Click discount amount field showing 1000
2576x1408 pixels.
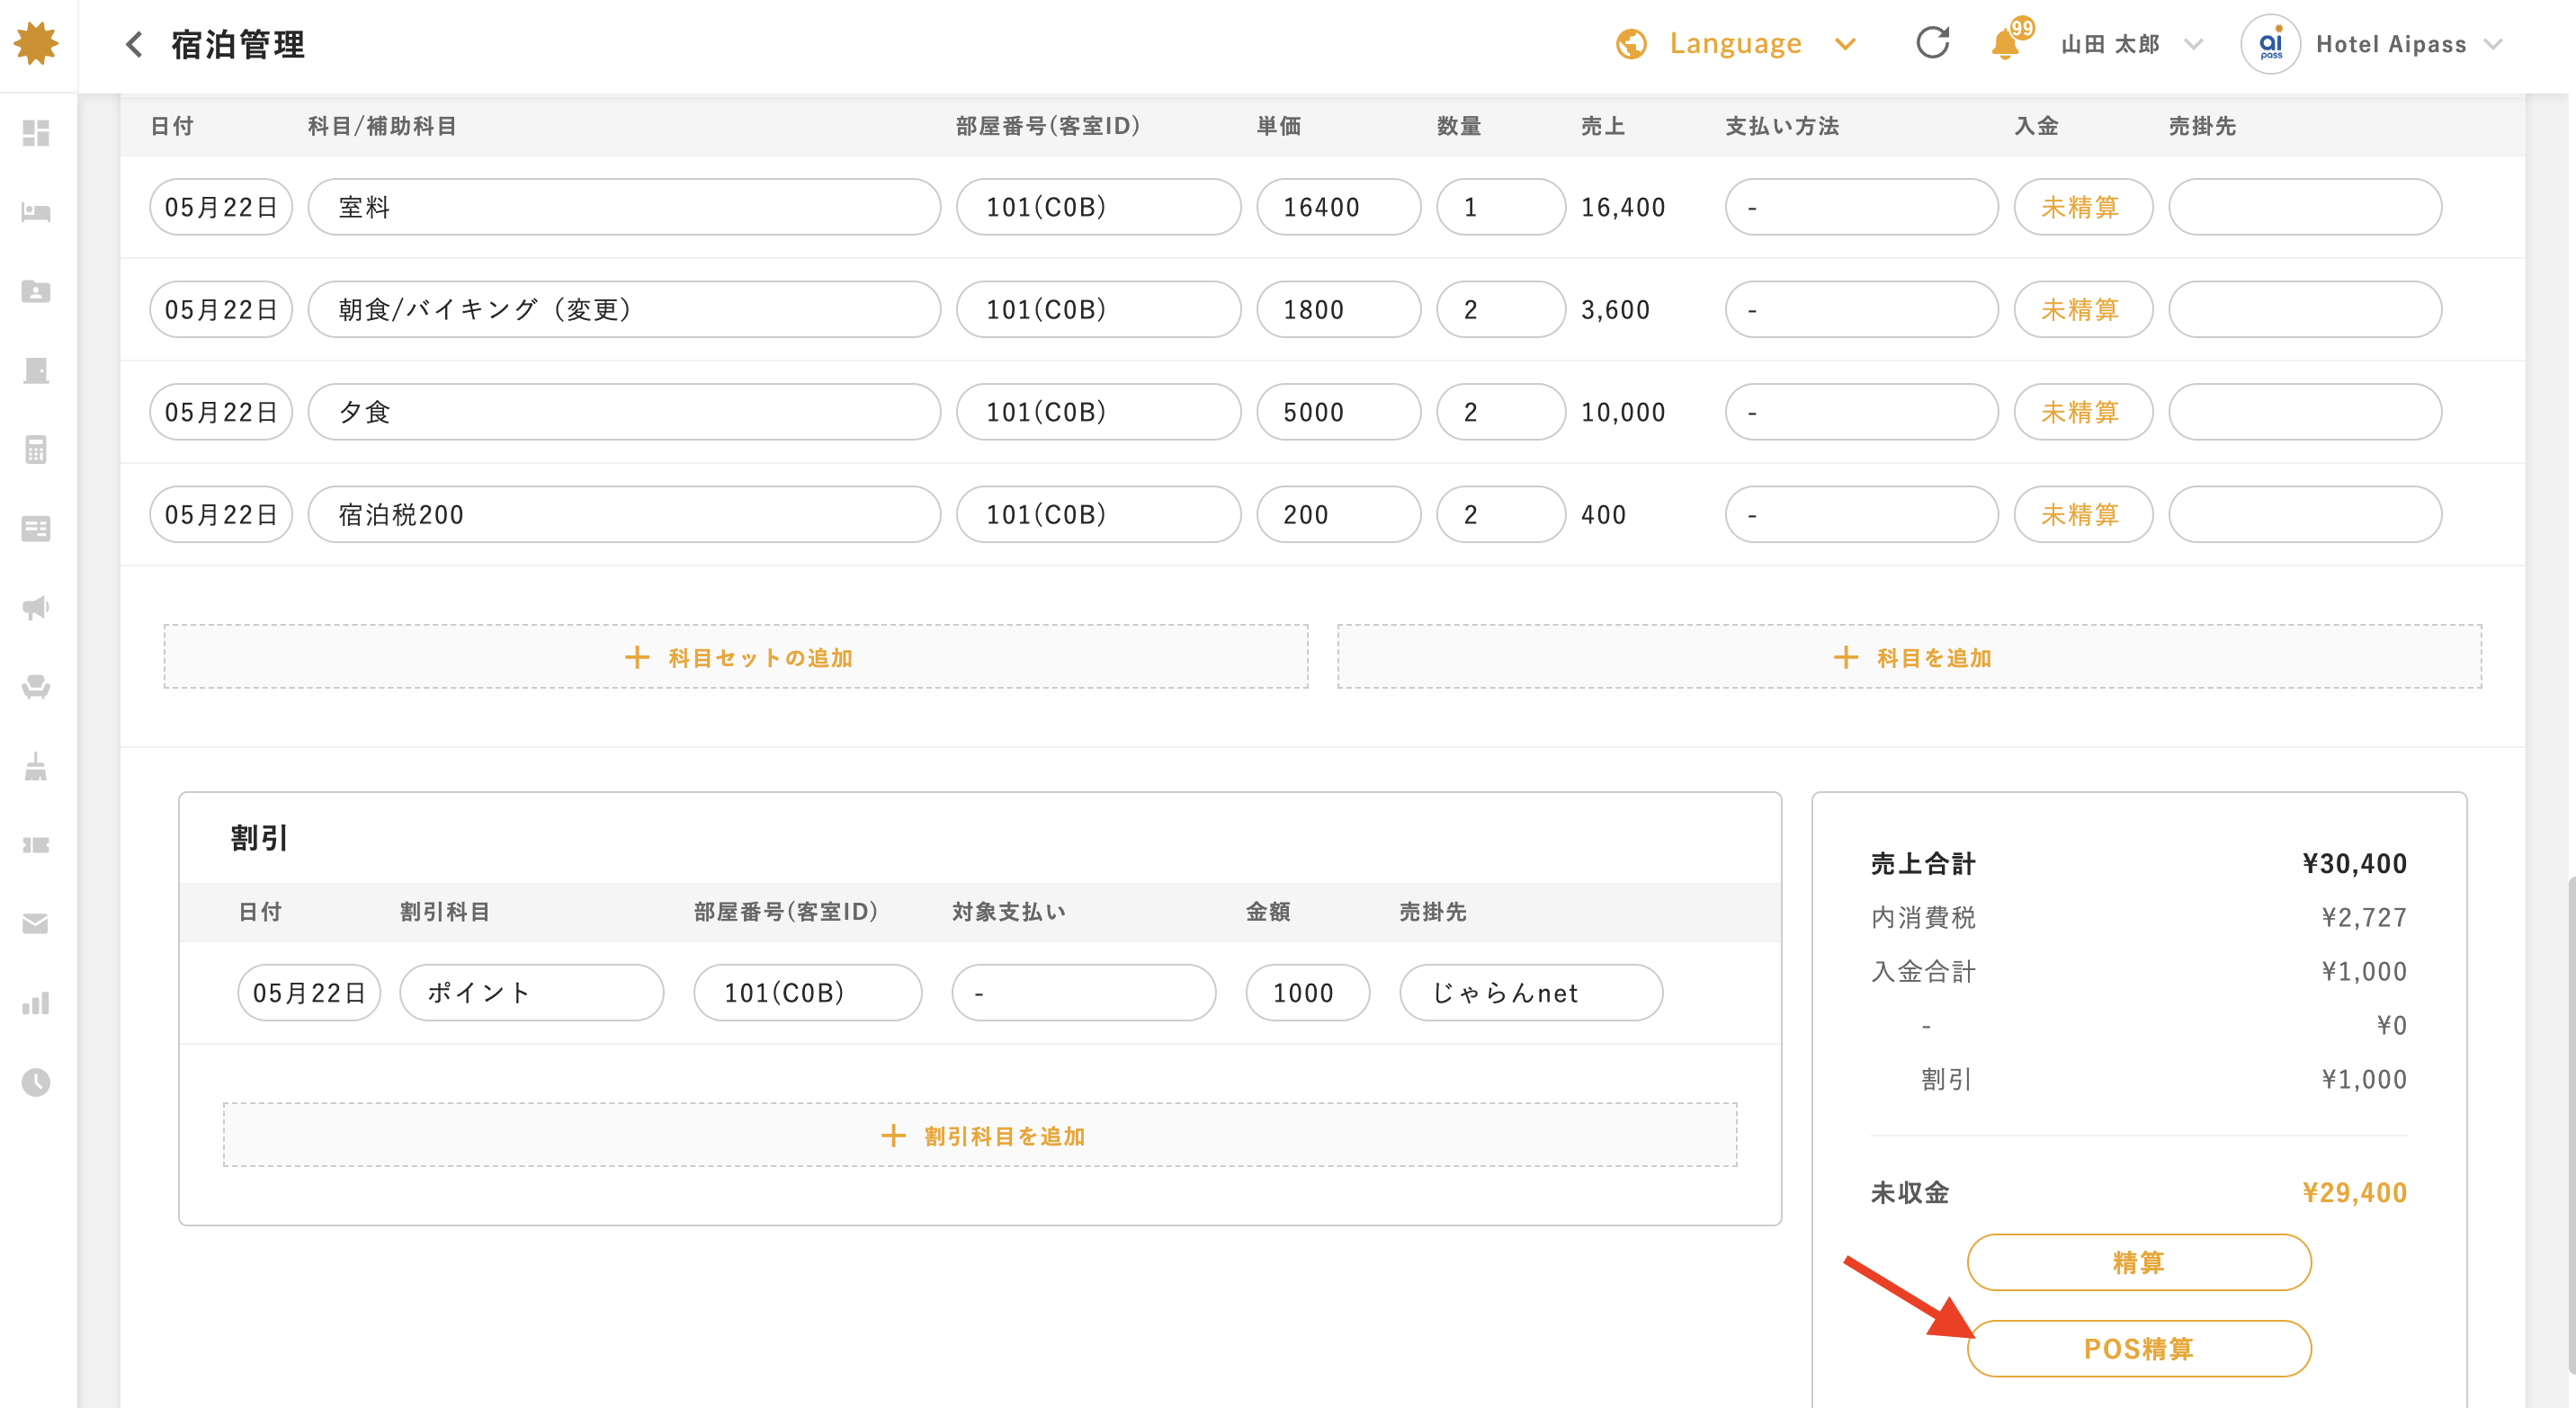tap(1308, 993)
